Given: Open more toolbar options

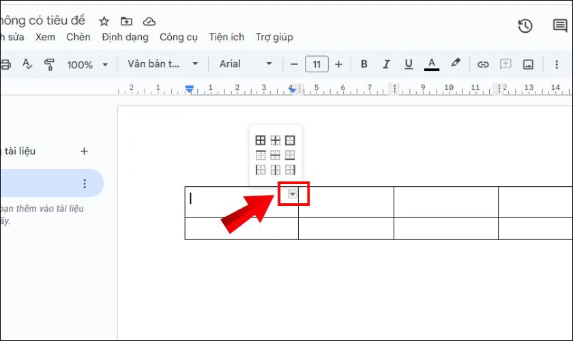Looking at the screenshot, I should pyautogui.click(x=557, y=65).
